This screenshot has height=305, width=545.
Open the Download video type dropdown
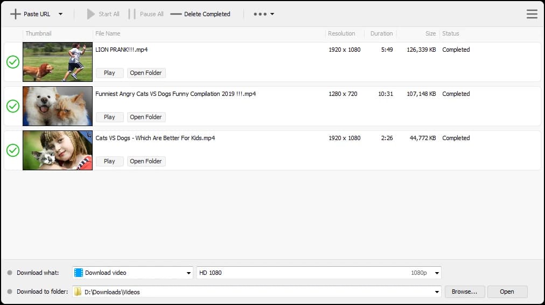click(x=133, y=273)
